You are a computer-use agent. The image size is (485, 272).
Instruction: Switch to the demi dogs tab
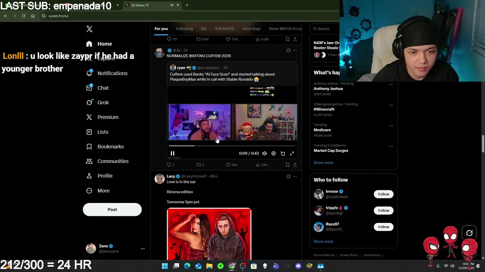click(252, 29)
